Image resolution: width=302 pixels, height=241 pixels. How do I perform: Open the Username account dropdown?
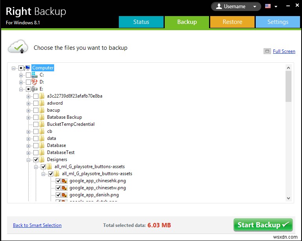tap(236, 6)
